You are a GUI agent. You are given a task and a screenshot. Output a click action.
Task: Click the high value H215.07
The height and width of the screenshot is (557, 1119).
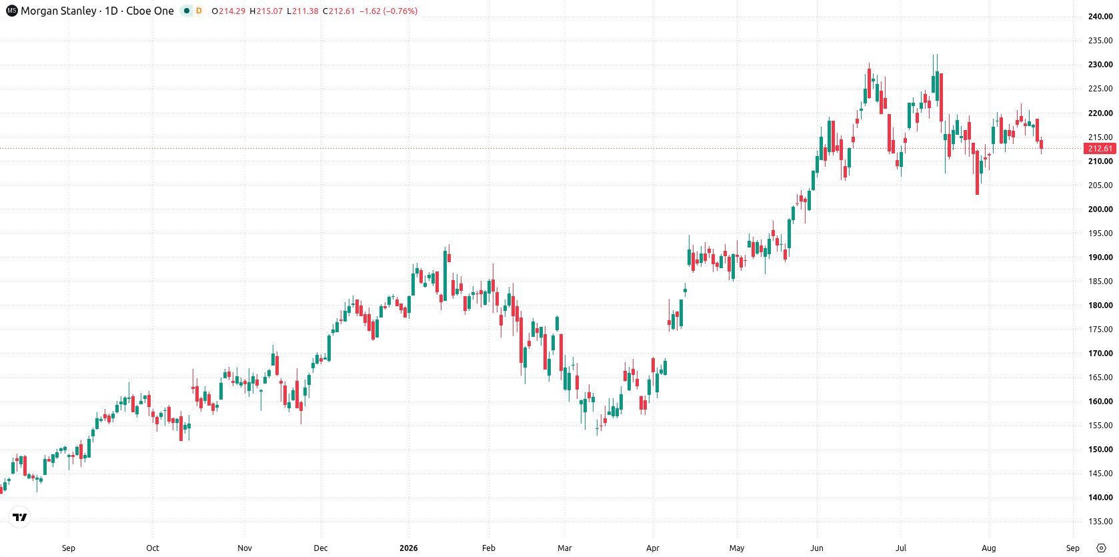266,11
